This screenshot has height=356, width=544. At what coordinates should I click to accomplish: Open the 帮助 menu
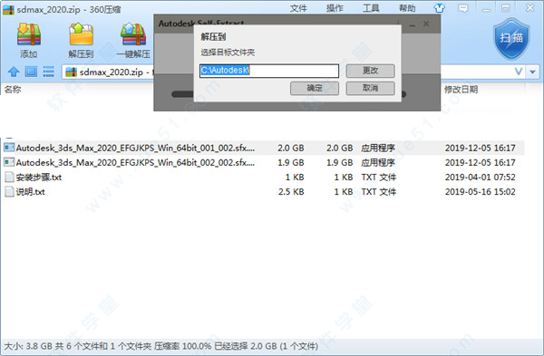coord(407,8)
